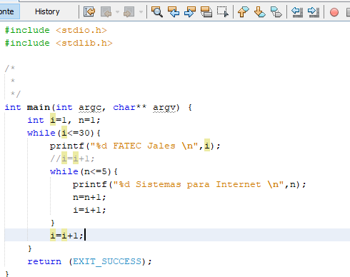The width and height of the screenshot is (350, 277).
Task: Click the '#include <stdlib.h>' line
Action: click(x=59, y=43)
